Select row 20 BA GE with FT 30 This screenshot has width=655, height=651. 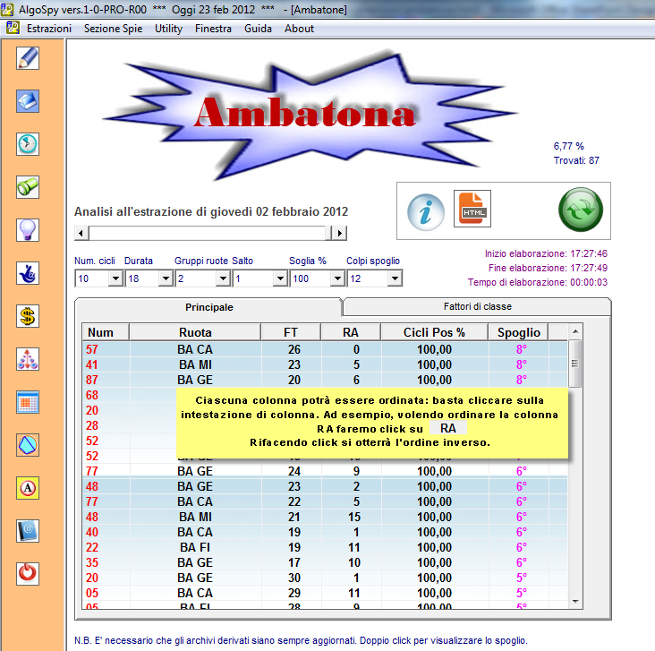pos(325,578)
